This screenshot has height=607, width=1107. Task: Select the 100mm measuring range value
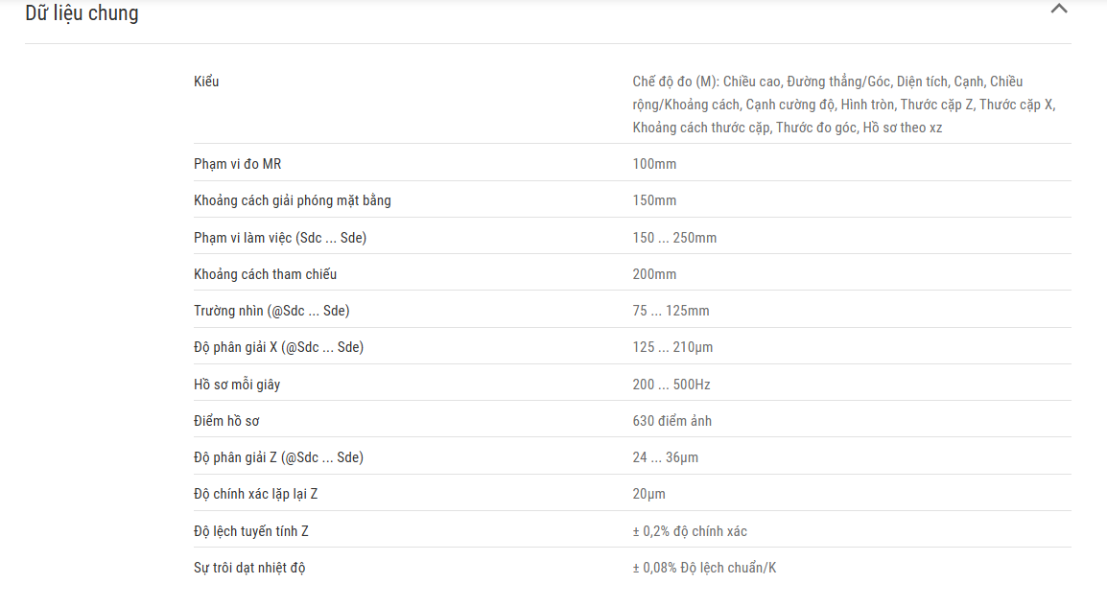coord(654,164)
